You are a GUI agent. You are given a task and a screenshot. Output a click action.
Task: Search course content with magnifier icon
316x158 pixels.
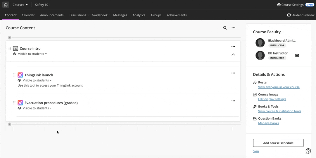(x=225, y=28)
